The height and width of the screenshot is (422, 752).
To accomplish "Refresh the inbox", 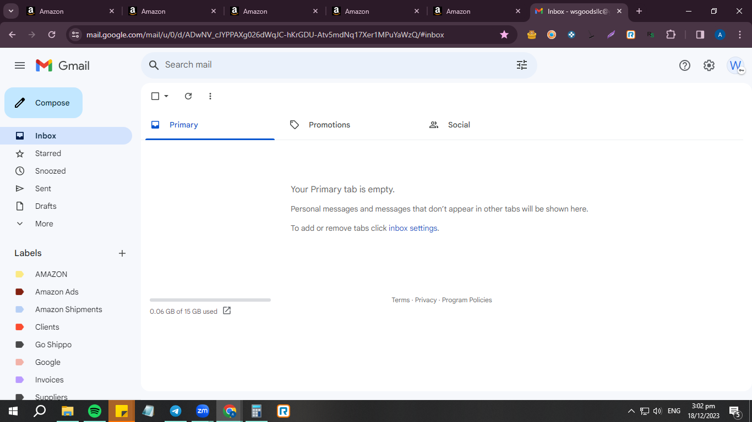I will 188,96.
